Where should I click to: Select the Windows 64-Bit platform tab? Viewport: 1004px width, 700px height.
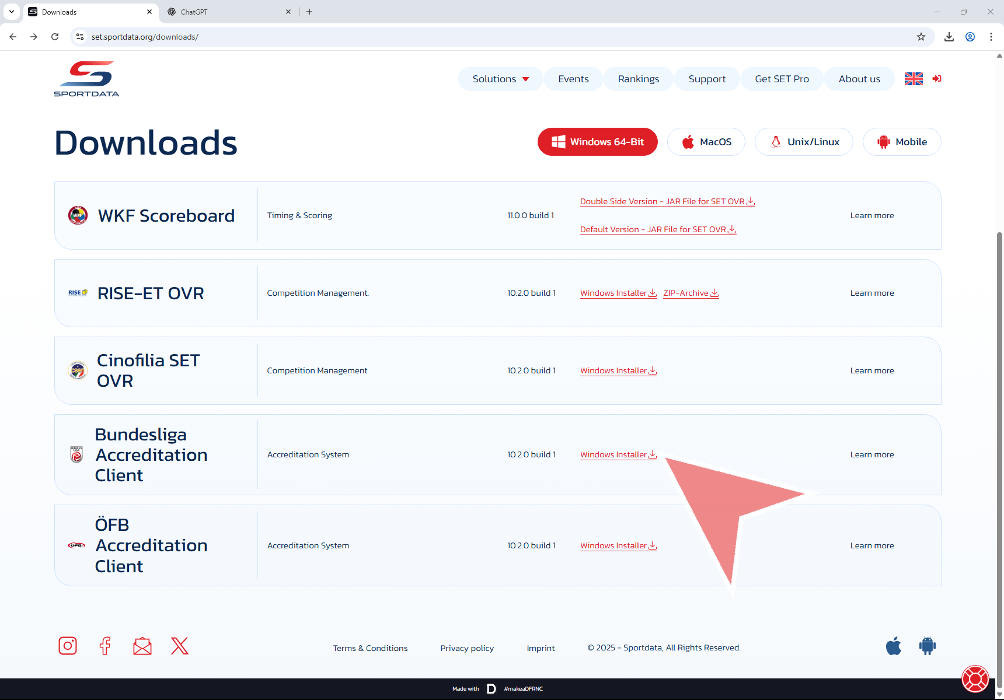click(597, 142)
